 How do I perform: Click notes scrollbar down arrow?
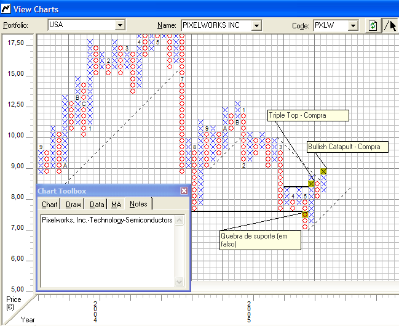(x=180, y=282)
